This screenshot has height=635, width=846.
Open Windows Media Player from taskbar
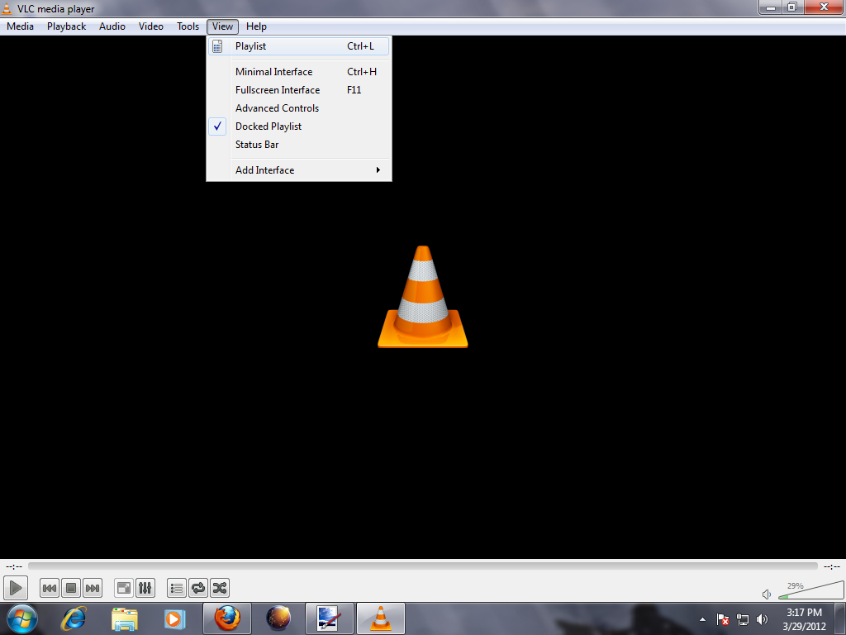pyautogui.click(x=175, y=618)
